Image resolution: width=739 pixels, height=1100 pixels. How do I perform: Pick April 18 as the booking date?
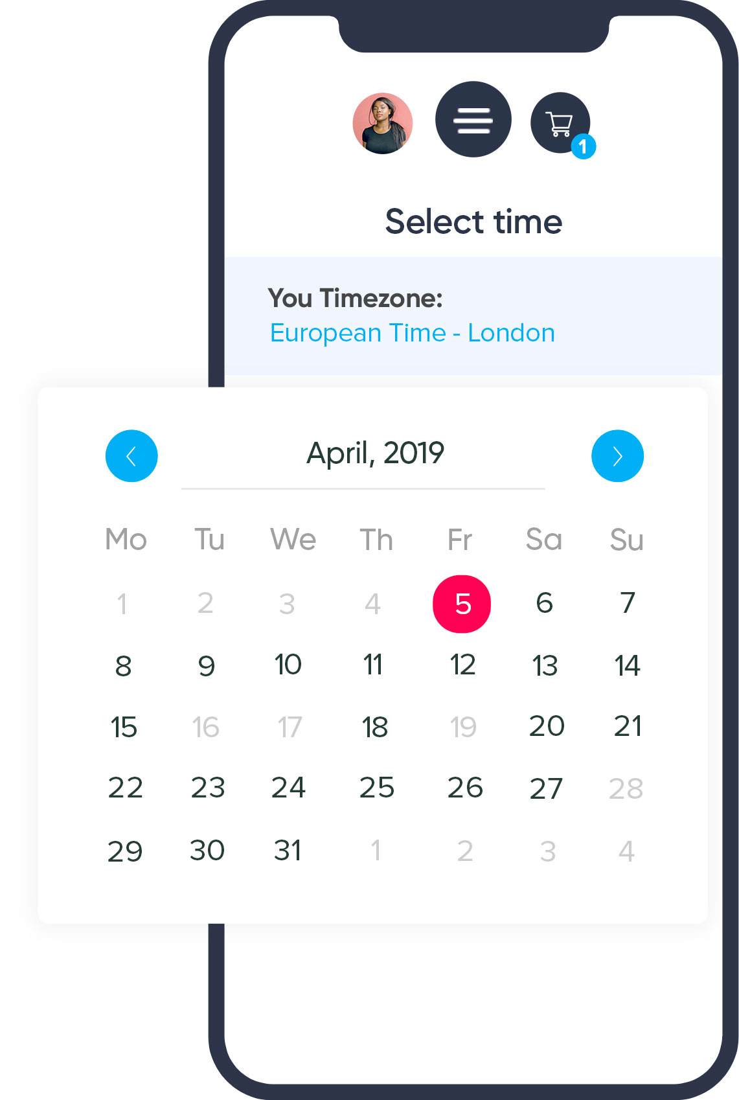coord(375,728)
